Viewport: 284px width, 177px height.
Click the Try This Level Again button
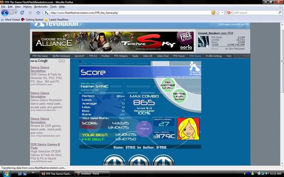pyautogui.click(x=179, y=96)
